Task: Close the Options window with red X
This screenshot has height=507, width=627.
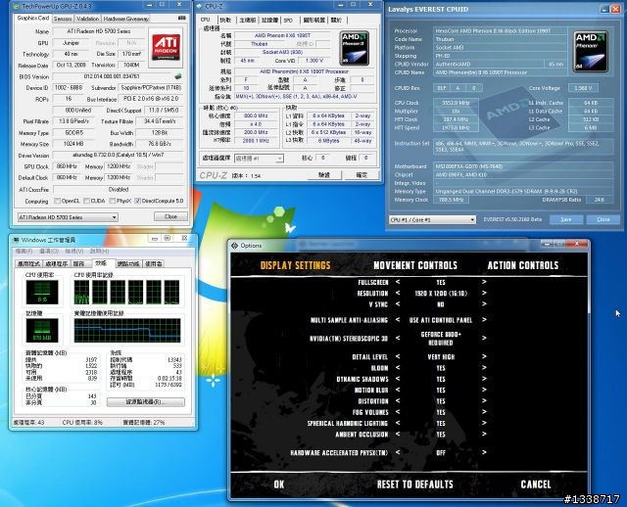Action: (576, 244)
